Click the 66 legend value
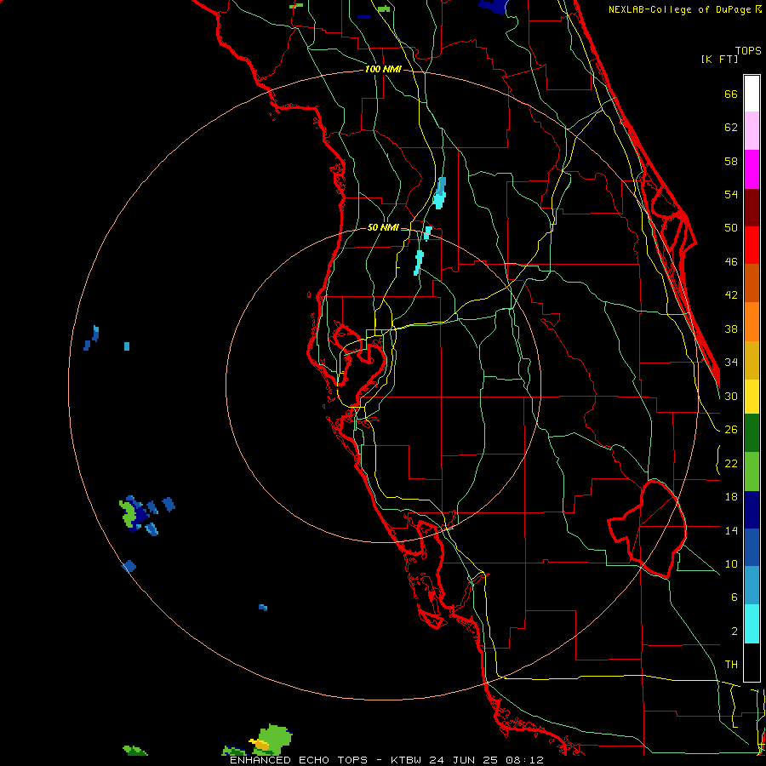The image size is (766, 766). tap(731, 94)
